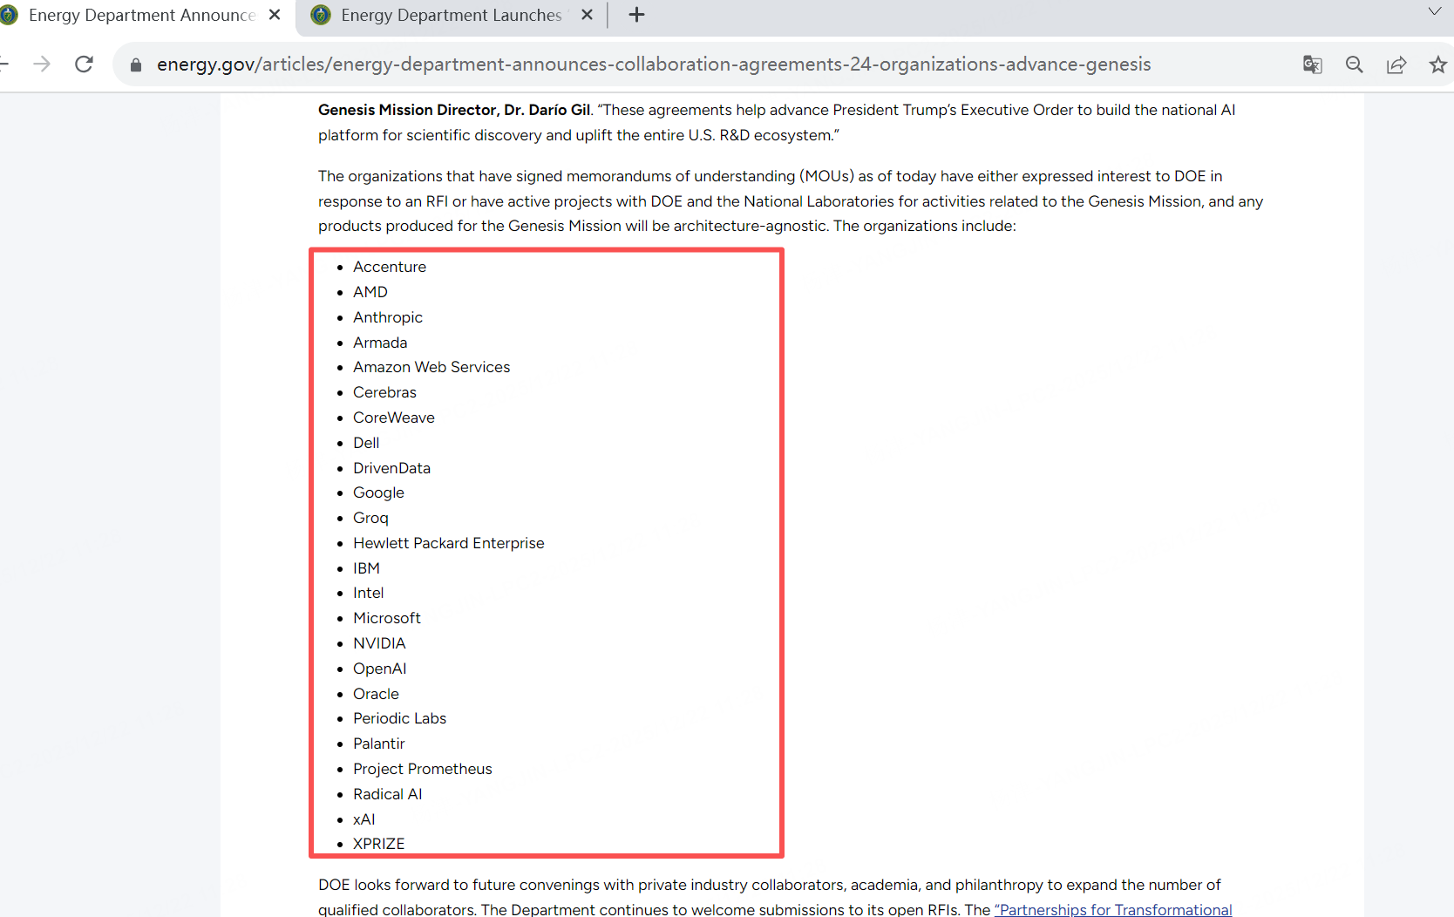1454x917 pixels.
Task: Open the translate page icon
Action: coord(1312,65)
